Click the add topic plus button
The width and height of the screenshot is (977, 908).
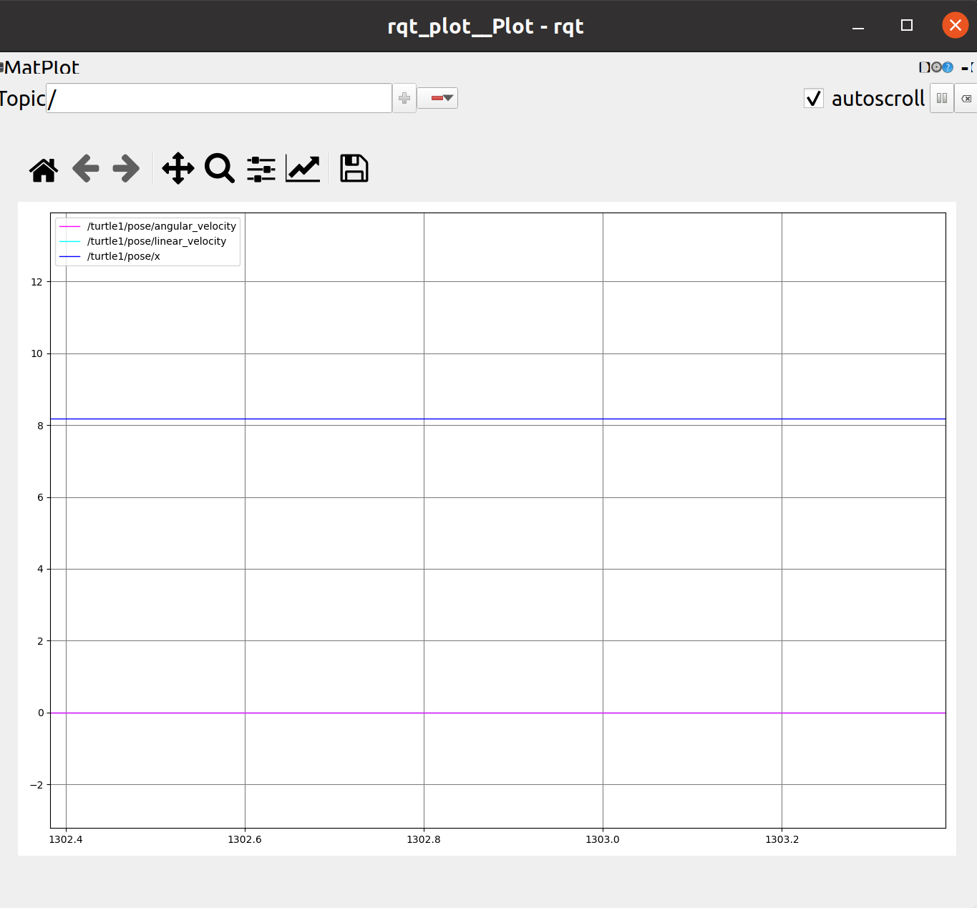click(x=404, y=98)
